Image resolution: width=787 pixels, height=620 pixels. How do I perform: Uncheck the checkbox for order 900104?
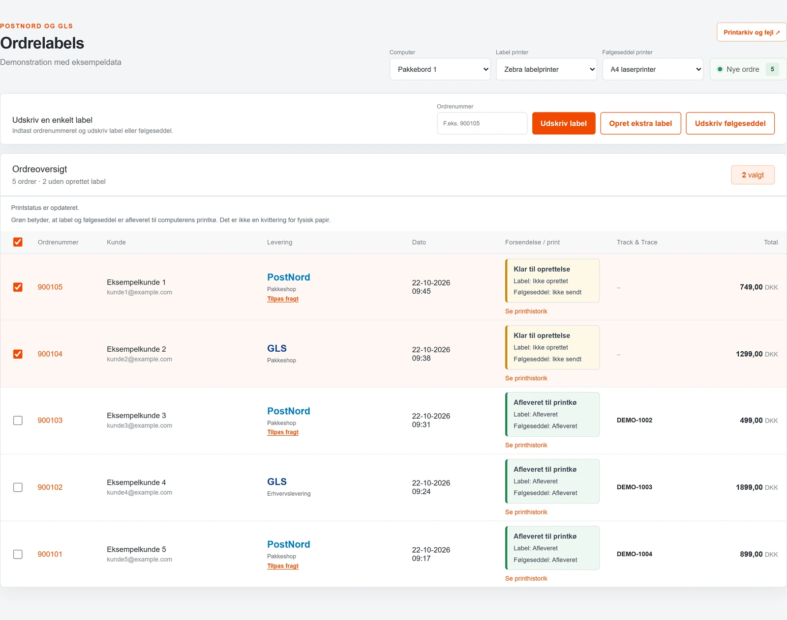18,354
